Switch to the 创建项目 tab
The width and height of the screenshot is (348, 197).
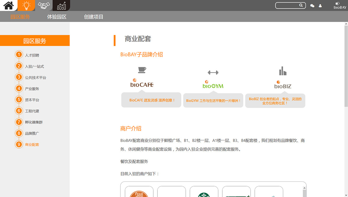tap(93, 17)
